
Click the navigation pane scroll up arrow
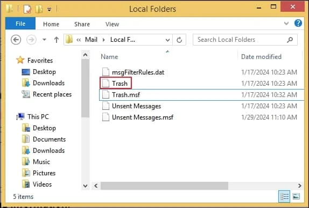click(86, 55)
